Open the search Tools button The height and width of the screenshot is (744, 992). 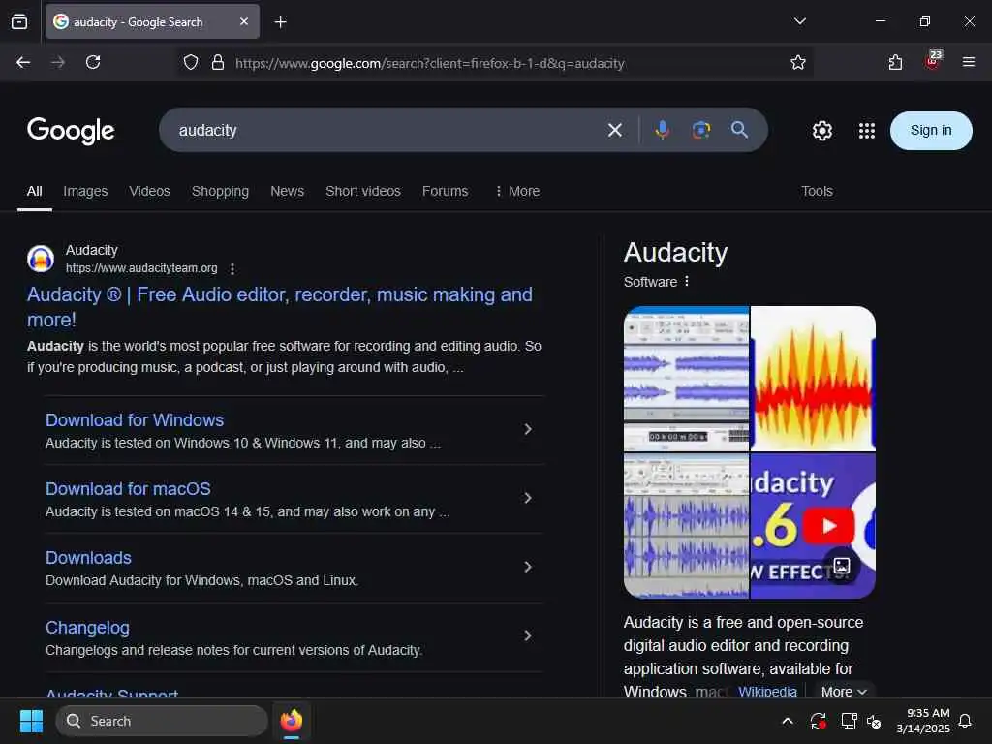point(817,191)
